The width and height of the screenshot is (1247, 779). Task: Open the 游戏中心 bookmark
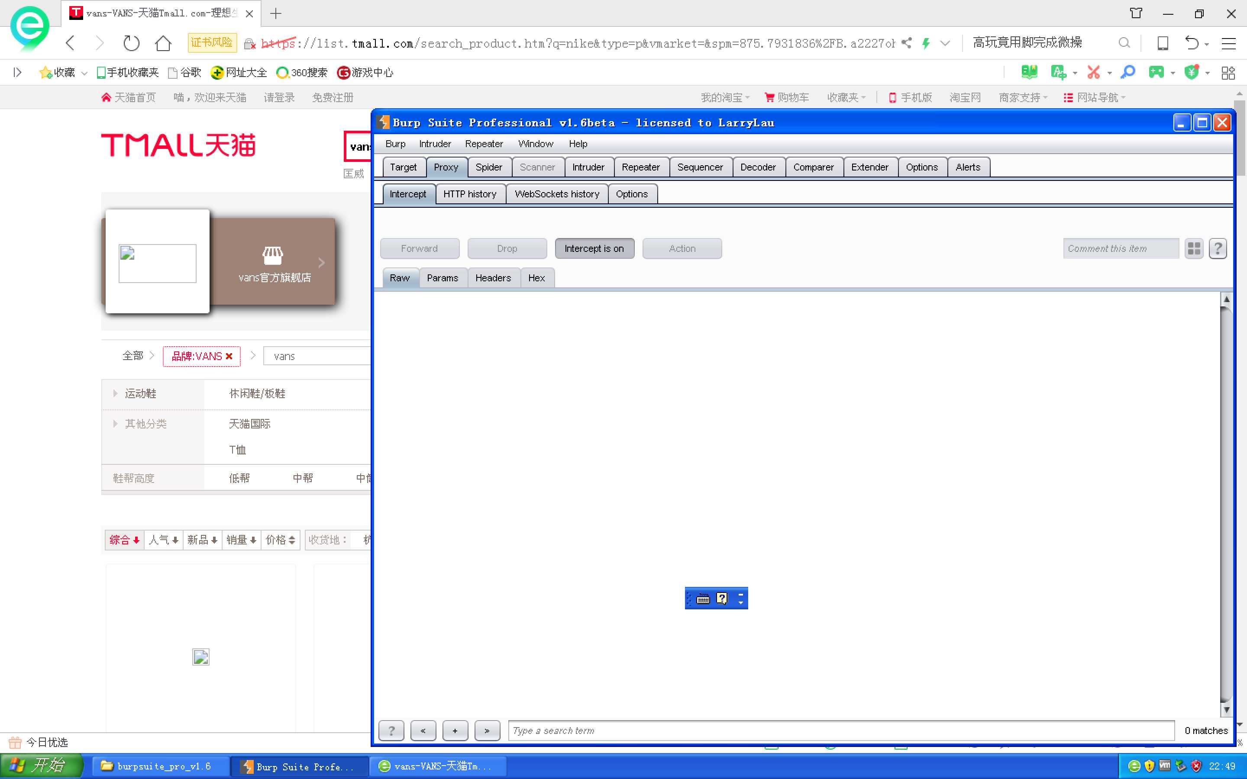point(365,73)
